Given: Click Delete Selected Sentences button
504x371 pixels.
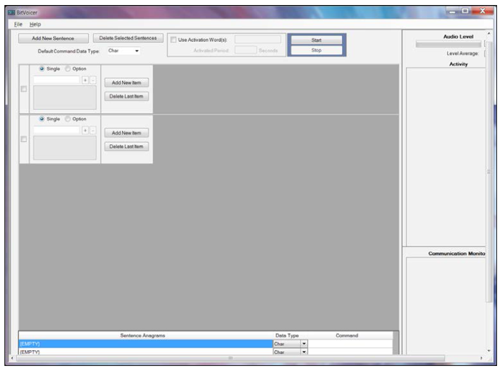Looking at the screenshot, I should (x=128, y=38).
